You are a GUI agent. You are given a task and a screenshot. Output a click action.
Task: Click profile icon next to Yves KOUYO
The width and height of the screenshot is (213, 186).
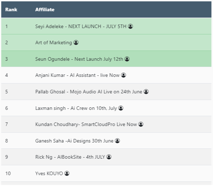pyautogui.click(x=67, y=173)
